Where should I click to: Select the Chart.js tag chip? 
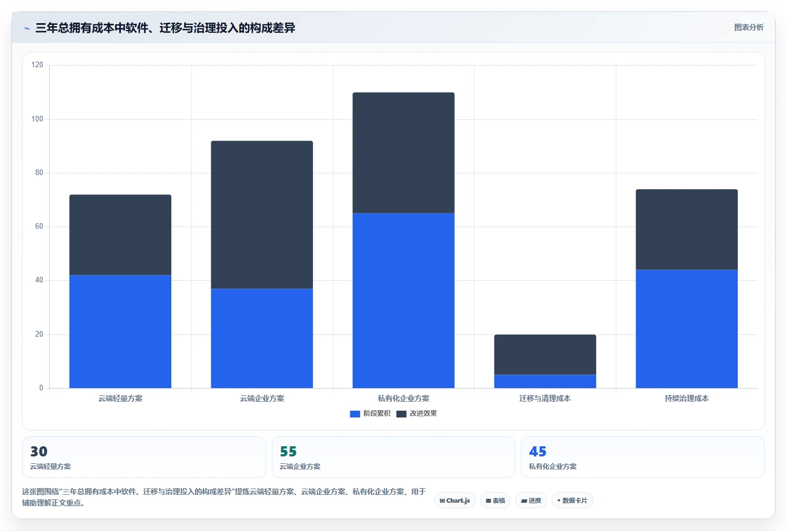(455, 500)
